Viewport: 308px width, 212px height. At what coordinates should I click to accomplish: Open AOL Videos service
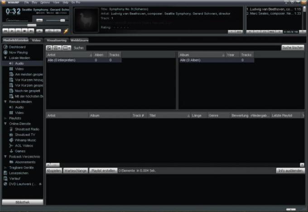(24, 145)
